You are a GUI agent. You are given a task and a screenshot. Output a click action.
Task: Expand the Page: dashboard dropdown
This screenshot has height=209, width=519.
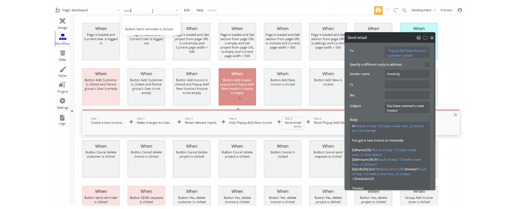[118, 10]
